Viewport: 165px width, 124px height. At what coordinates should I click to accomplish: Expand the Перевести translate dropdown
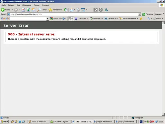pyautogui.click(x=118, y=19)
